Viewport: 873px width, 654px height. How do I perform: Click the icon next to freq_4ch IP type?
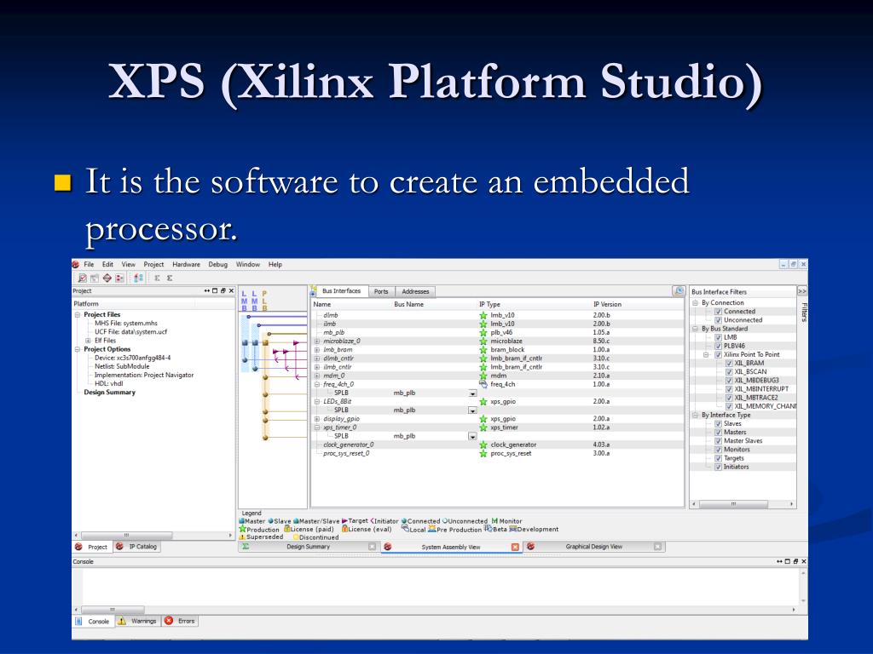[x=483, y=384]
